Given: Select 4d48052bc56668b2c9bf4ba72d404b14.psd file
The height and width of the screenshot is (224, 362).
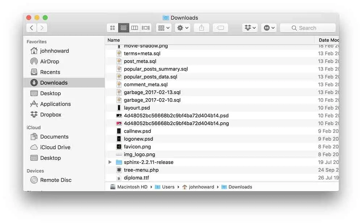Looking at the screenshot, I should pos(222,115).
